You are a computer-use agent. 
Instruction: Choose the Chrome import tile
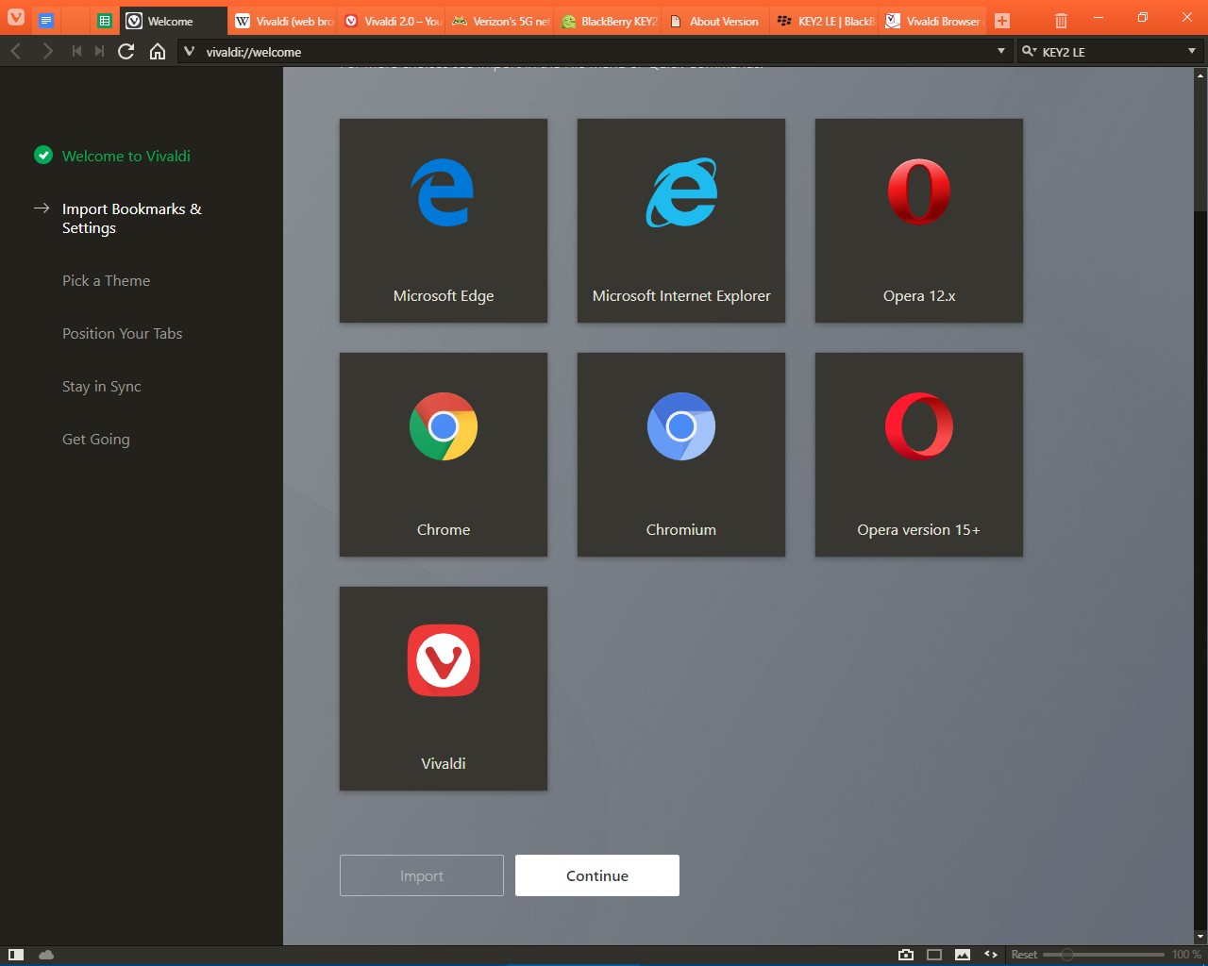[x=444, y=455]
